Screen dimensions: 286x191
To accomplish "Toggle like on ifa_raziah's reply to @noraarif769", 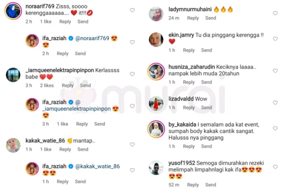I will pyautogui.click(x=132, y=42).
